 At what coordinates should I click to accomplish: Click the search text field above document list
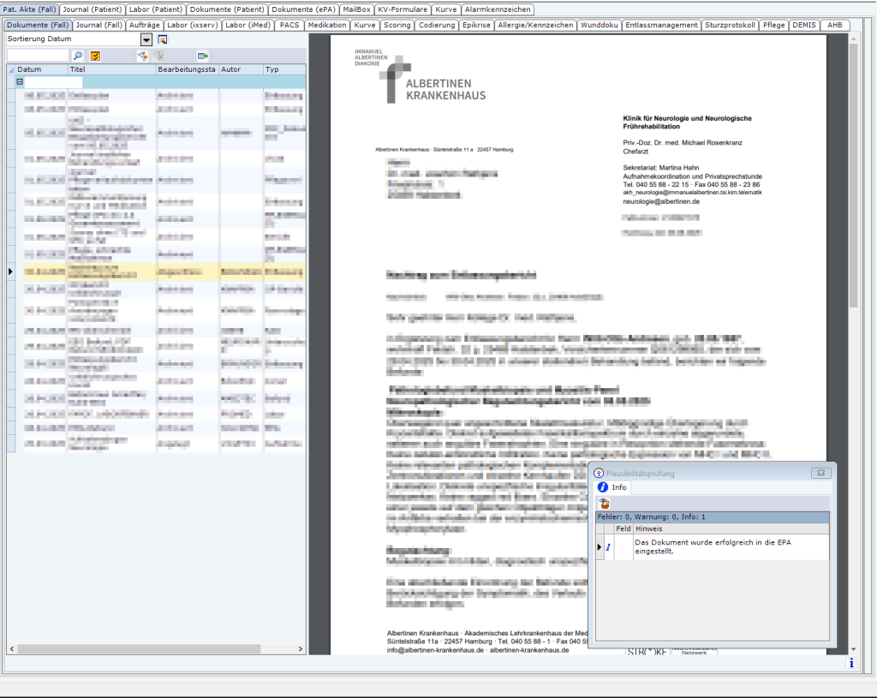tap(38, 56)
